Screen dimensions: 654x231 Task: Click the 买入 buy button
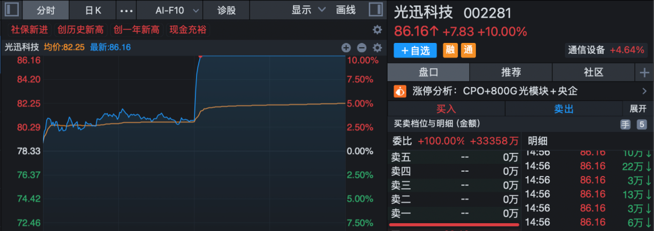[x=446, y=109]
